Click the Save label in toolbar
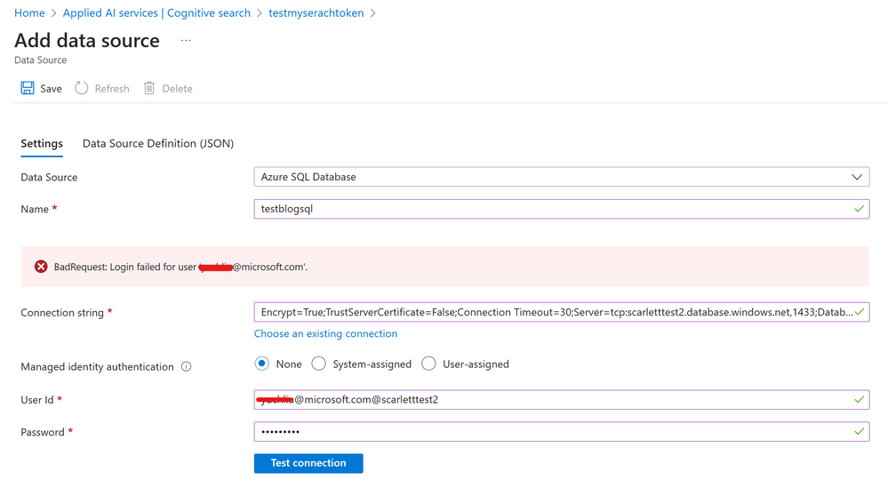 pyautogui.click(x=51, y=89)
